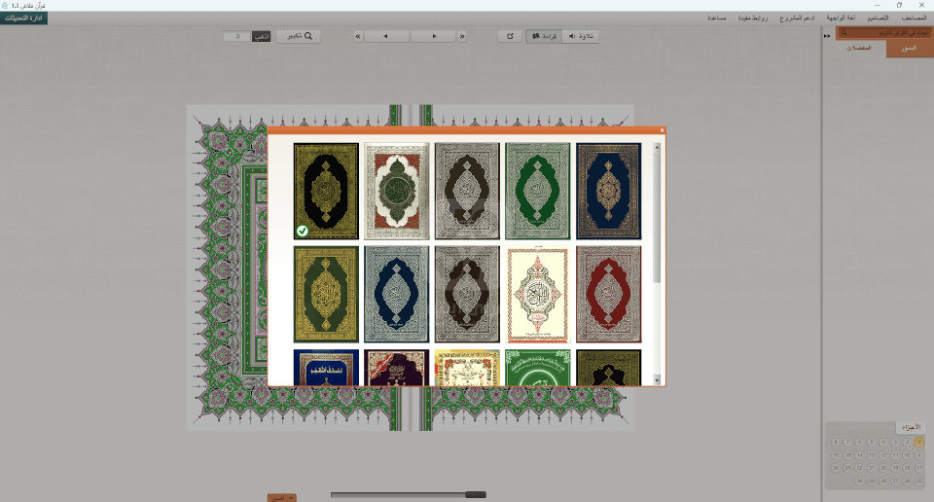
Task: Go to juz 29
Action: tap(872, 481)
